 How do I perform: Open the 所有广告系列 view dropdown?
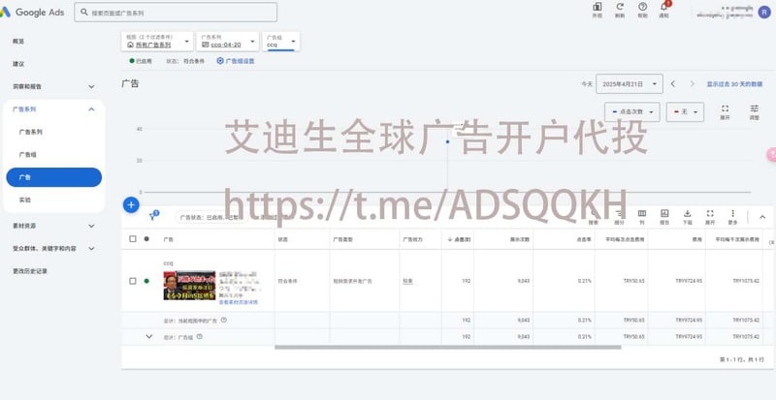click(x=157, y=42)
